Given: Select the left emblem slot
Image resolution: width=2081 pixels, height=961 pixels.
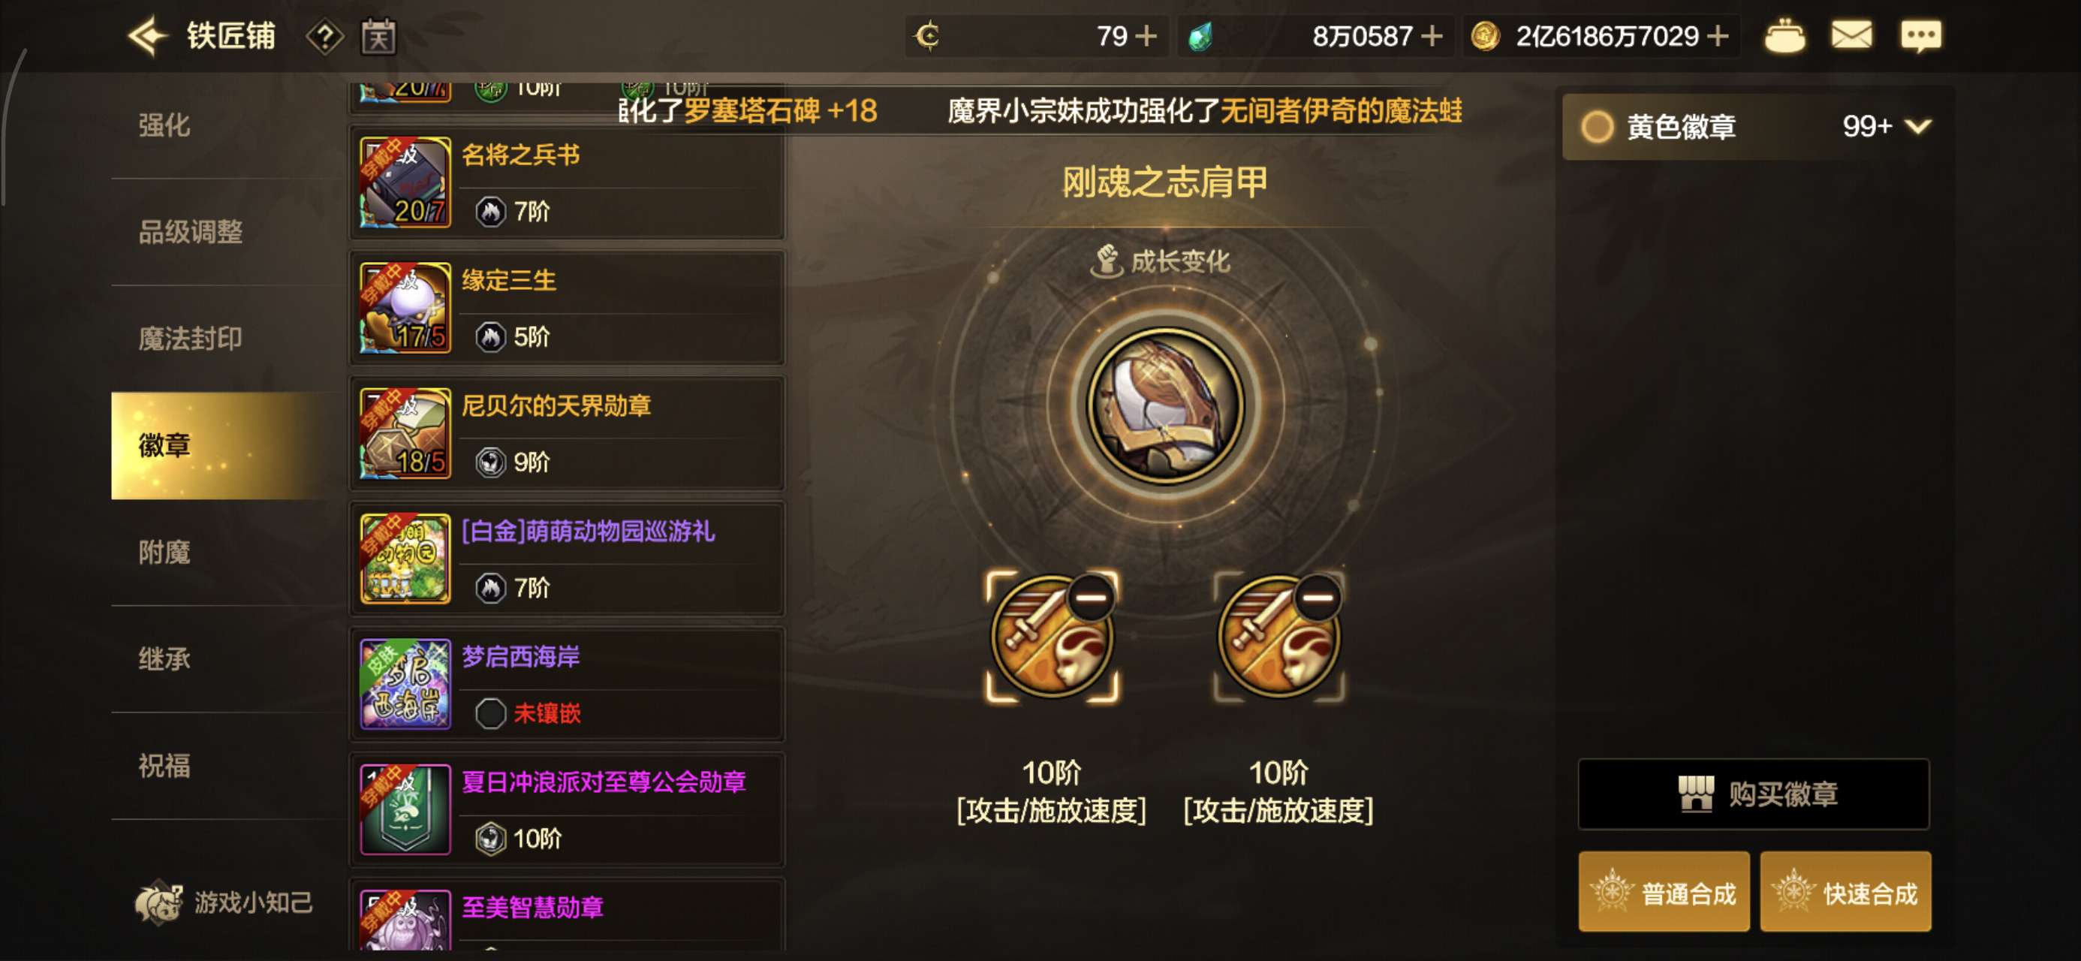Looking at the screenshot, I should tap(1051, 637).
